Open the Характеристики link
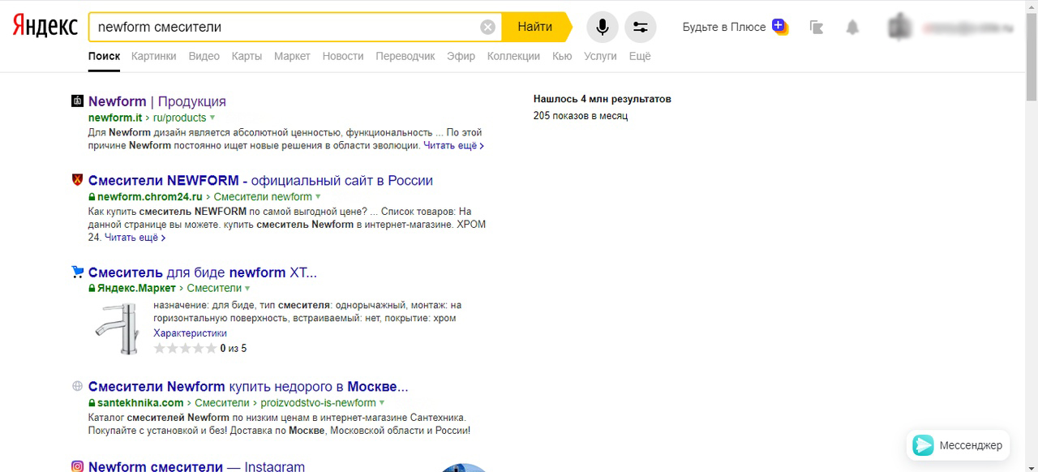 pyautogui.click(x=190, y=333)
